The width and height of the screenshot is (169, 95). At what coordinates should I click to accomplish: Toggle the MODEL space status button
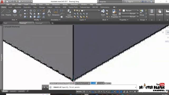[79, 92]
